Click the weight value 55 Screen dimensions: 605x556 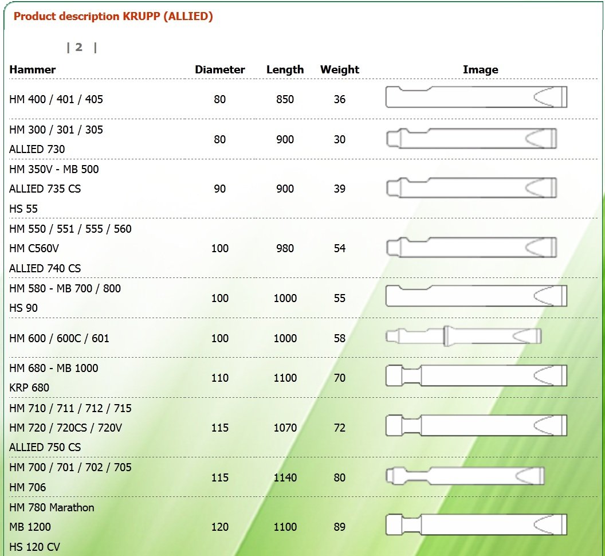click(x=340, y=298)
